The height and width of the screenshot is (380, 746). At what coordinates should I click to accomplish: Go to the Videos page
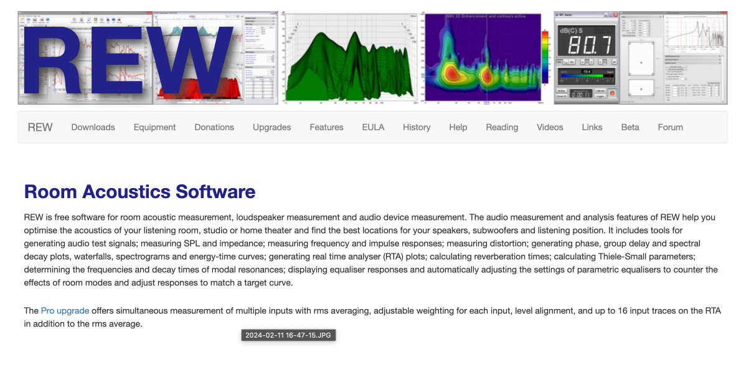pos(550,127)
